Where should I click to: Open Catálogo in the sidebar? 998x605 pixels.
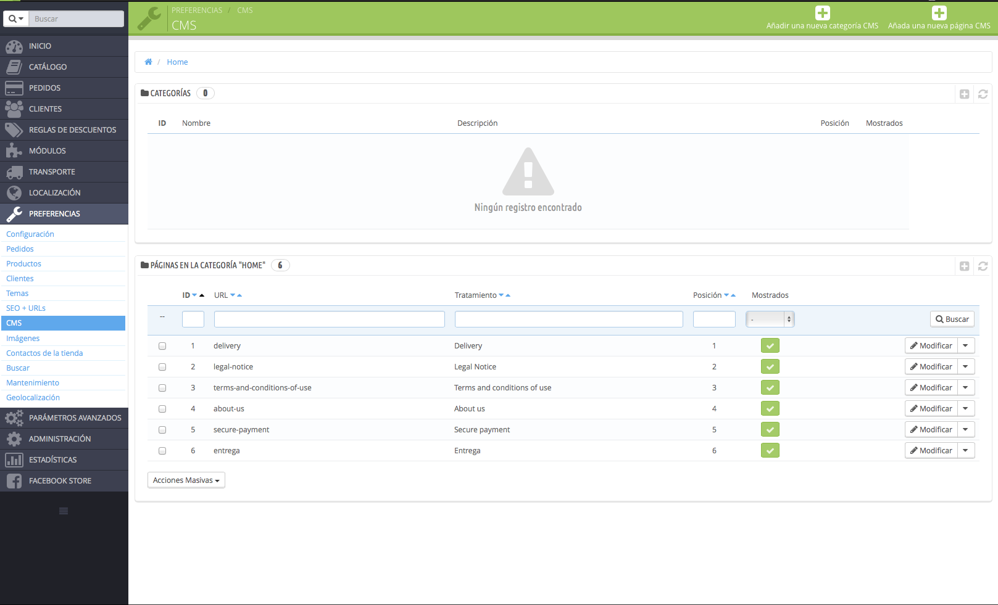[x=64, y=67]
